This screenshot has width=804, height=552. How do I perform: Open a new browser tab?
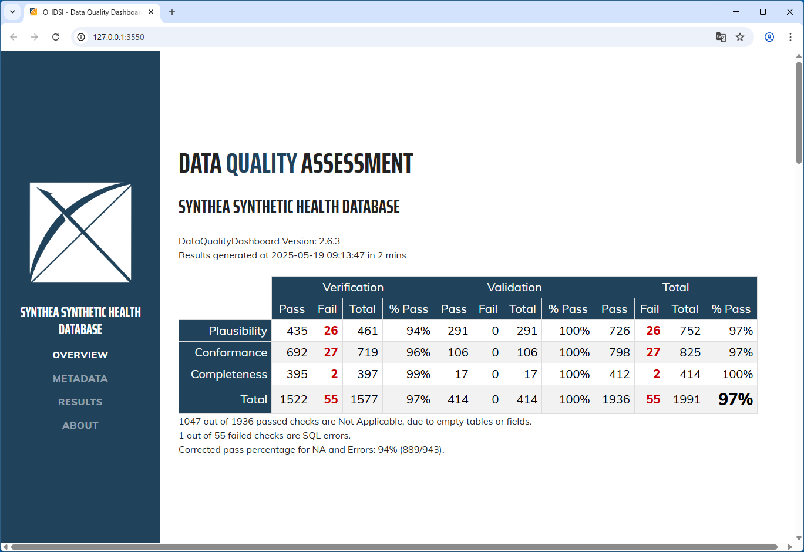click(x=172, y=12)
